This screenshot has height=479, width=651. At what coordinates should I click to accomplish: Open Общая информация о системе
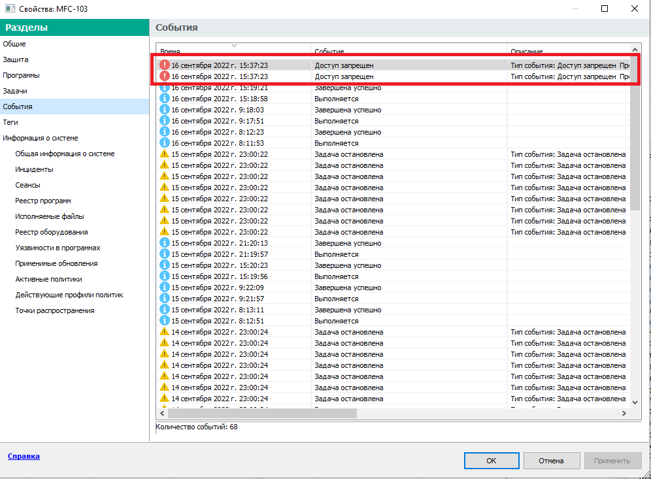pos(65,154)
